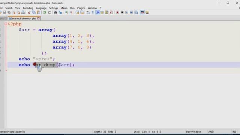Toggle the Document Map icon
Viewport: 240px width, 135px height.
click(106, 12)
